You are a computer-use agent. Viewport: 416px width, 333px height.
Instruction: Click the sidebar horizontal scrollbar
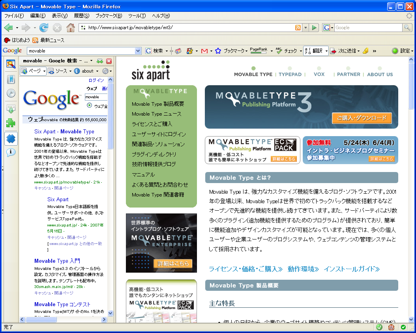63,320
